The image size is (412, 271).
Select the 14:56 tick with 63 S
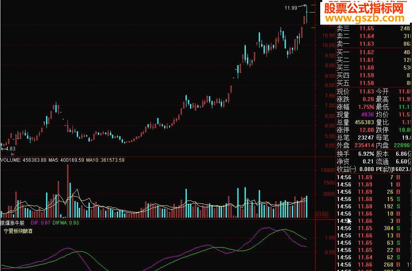point(374,243)
